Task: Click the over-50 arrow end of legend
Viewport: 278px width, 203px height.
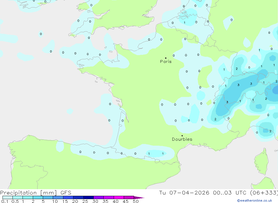Action: [x=139, y=197]
